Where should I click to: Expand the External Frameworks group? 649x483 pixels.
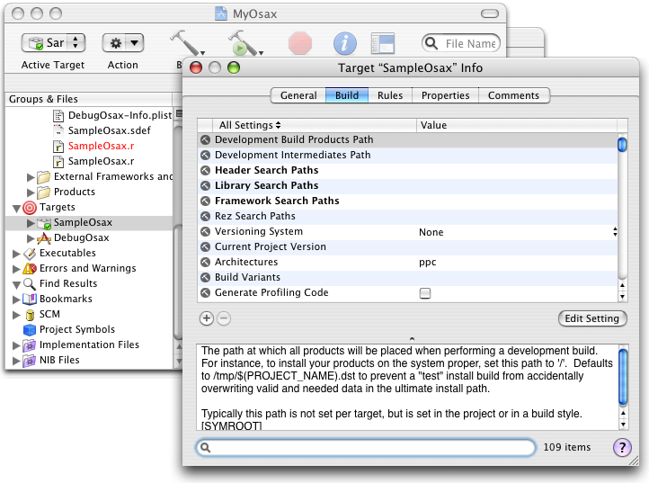tap(31, 177)
